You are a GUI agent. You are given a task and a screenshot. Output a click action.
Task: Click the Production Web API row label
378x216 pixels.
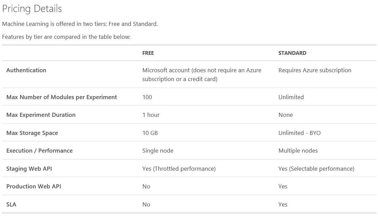click(33, 187)
